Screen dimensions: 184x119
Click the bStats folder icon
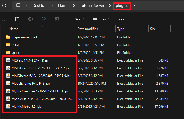8,45
